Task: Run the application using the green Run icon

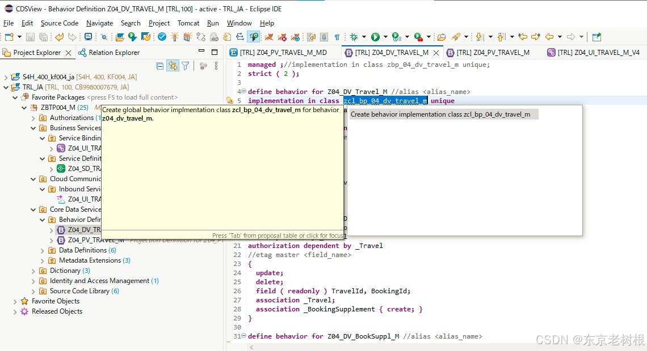Action: click(x=375, y=36)
